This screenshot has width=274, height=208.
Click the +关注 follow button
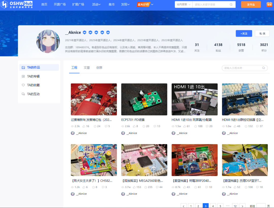[x=244, y=33]
